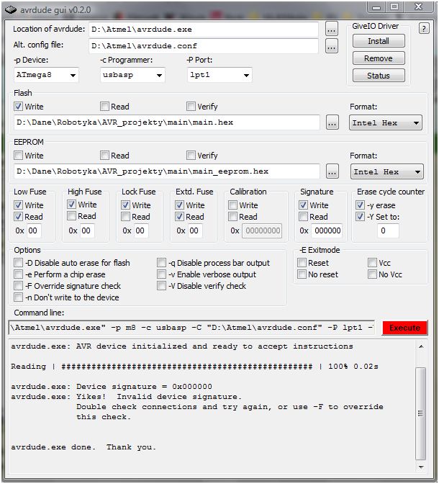Click the avrdude gui app icon in title bar
The image size is (439, 484).
point(11,10)
